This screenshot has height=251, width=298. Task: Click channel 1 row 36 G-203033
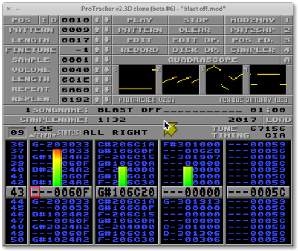(61, 145)
